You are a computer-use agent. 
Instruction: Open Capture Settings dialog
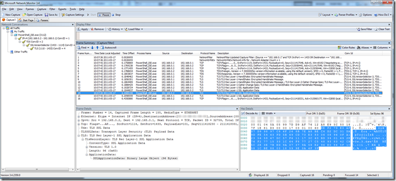pyautogui.click(x=73, y=15)
